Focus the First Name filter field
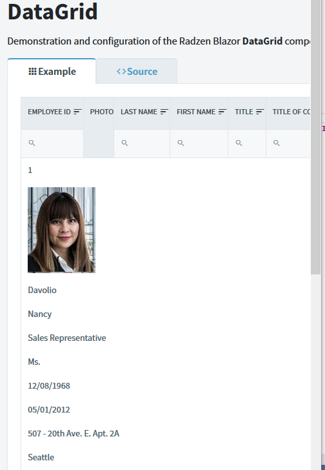Viewport: 325px width, 470px height. 199,143
